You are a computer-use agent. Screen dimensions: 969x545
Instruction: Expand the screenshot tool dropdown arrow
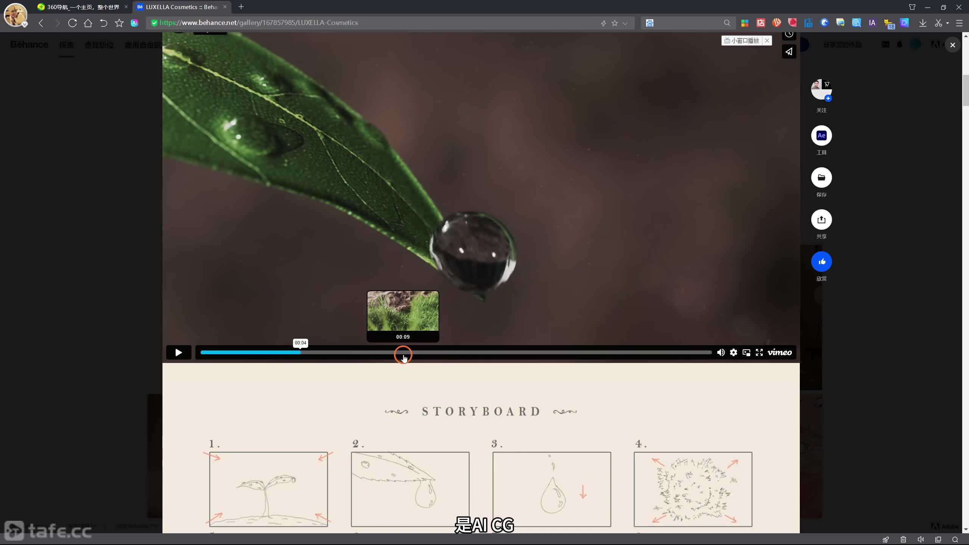(x=947, y=23)
